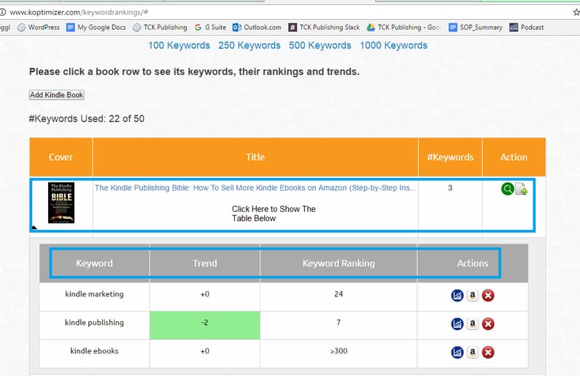580x376 pixels.
Task: Open trend chart for kindle ebooks keyword
Action: click(x=457, y=353)
